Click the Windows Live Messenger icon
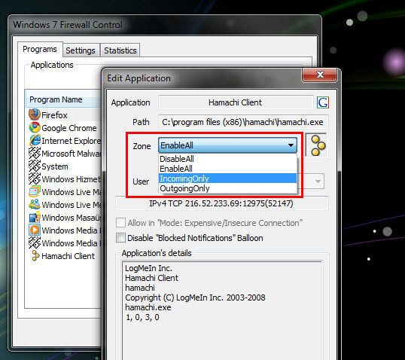405x360 pixels. tap(35, 204)
